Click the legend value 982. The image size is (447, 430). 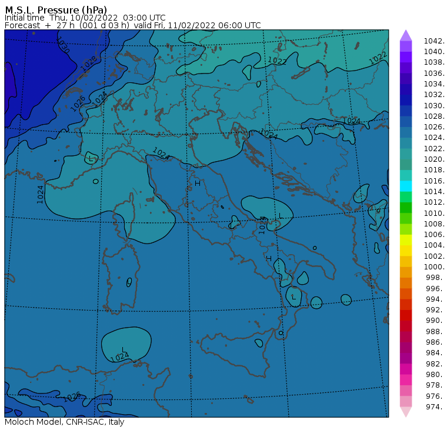[435, 364]
